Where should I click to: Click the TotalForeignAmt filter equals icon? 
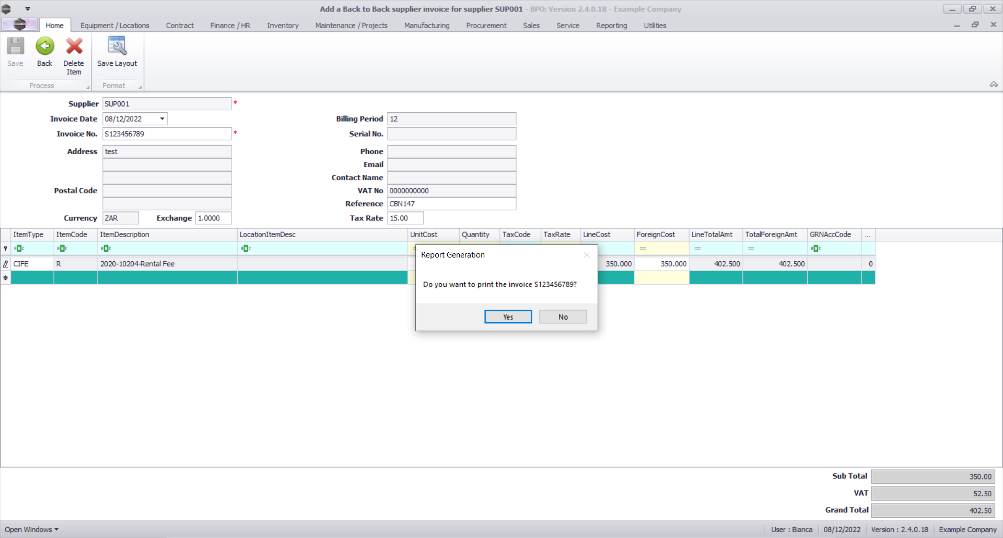click(x=751, y=249)
